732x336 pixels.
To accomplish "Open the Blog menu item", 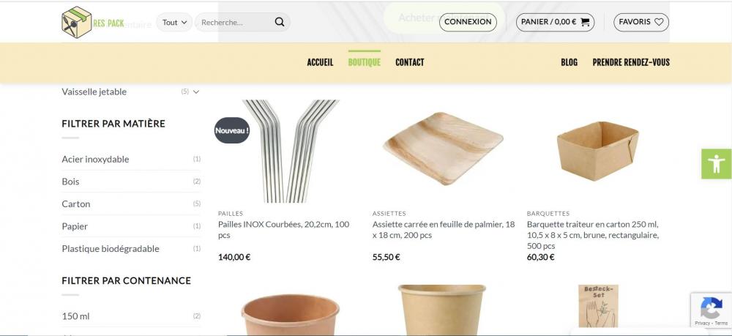I will click(x=569, y=62).
